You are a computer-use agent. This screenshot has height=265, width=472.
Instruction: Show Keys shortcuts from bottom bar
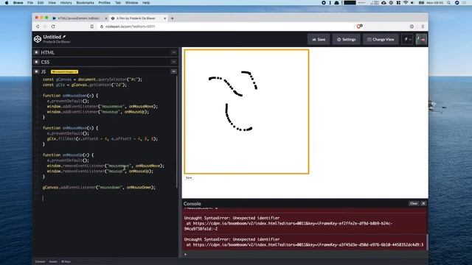[66, 262]
